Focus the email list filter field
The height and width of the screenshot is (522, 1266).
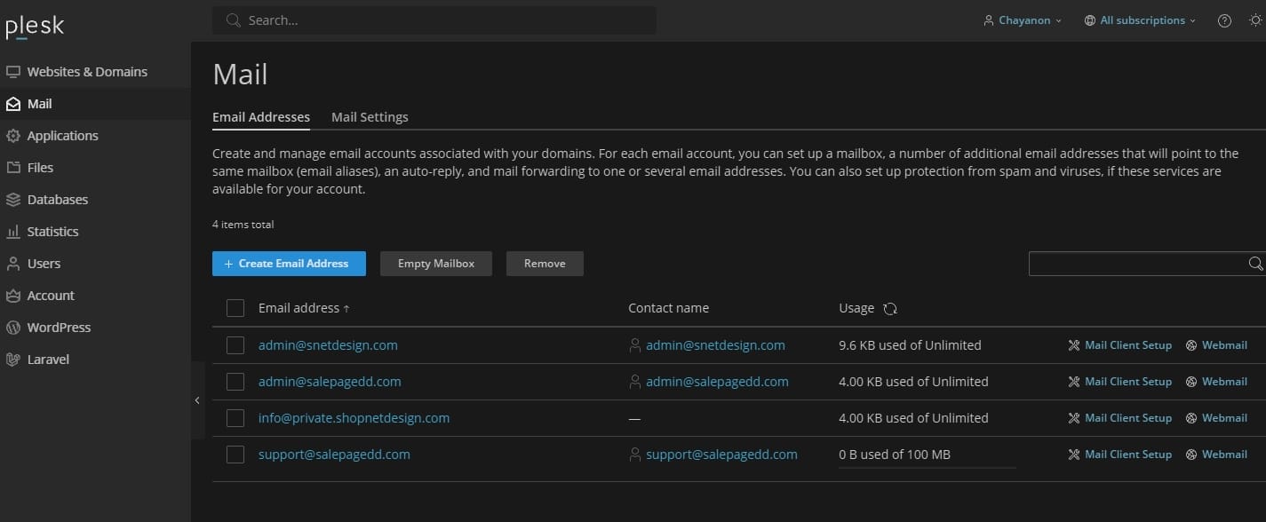[x=1146, y=264]
